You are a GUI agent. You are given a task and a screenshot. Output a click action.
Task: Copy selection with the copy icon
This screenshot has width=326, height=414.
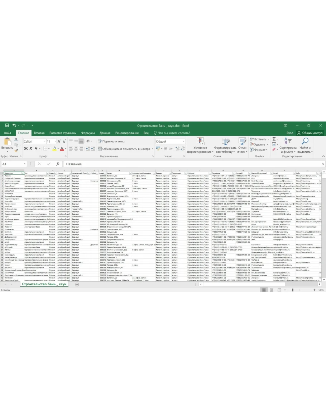[x=16, y=145]
